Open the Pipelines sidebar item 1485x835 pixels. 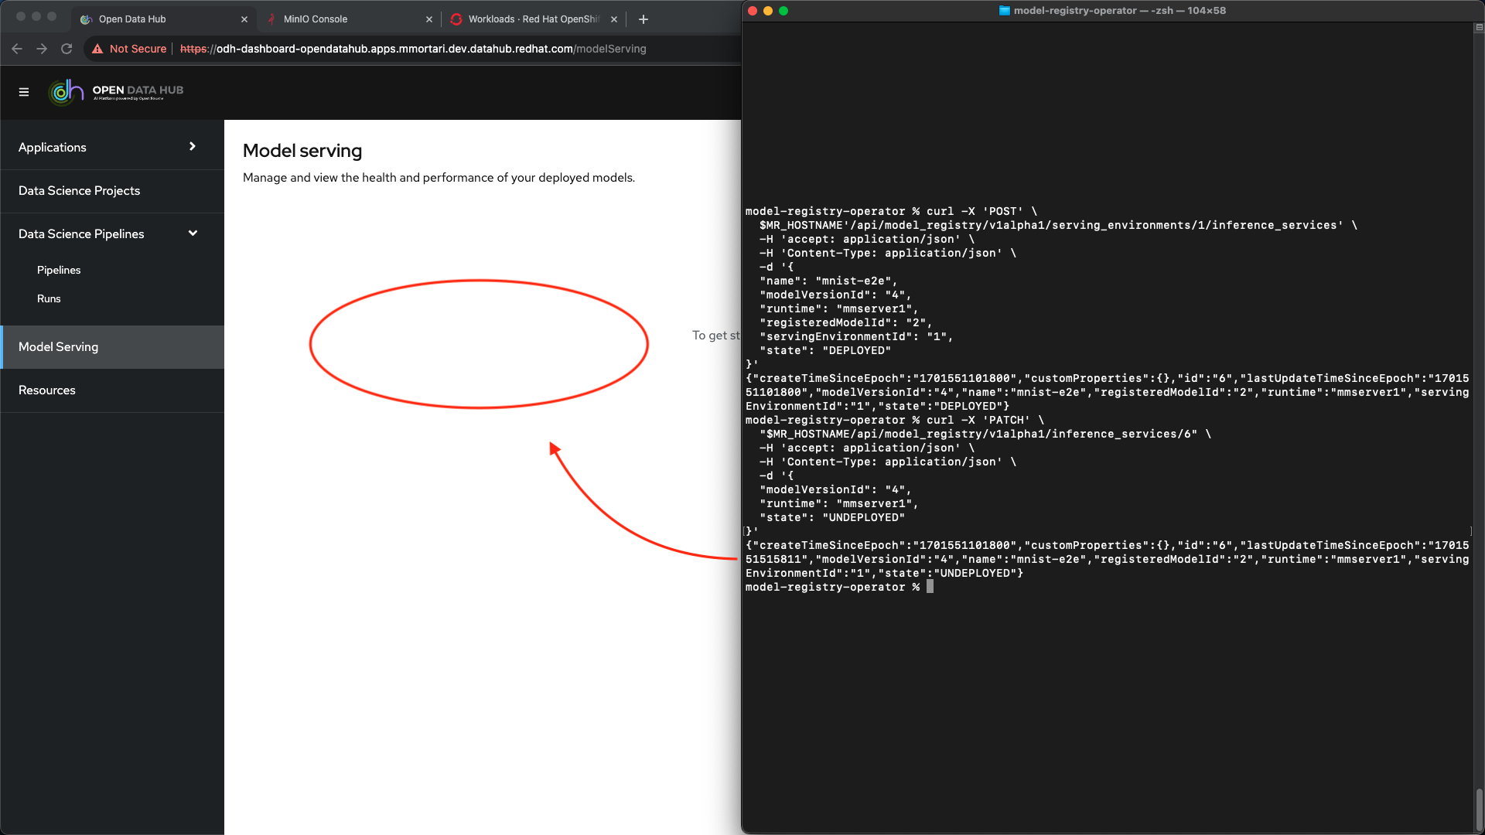(x=59, y=270)
